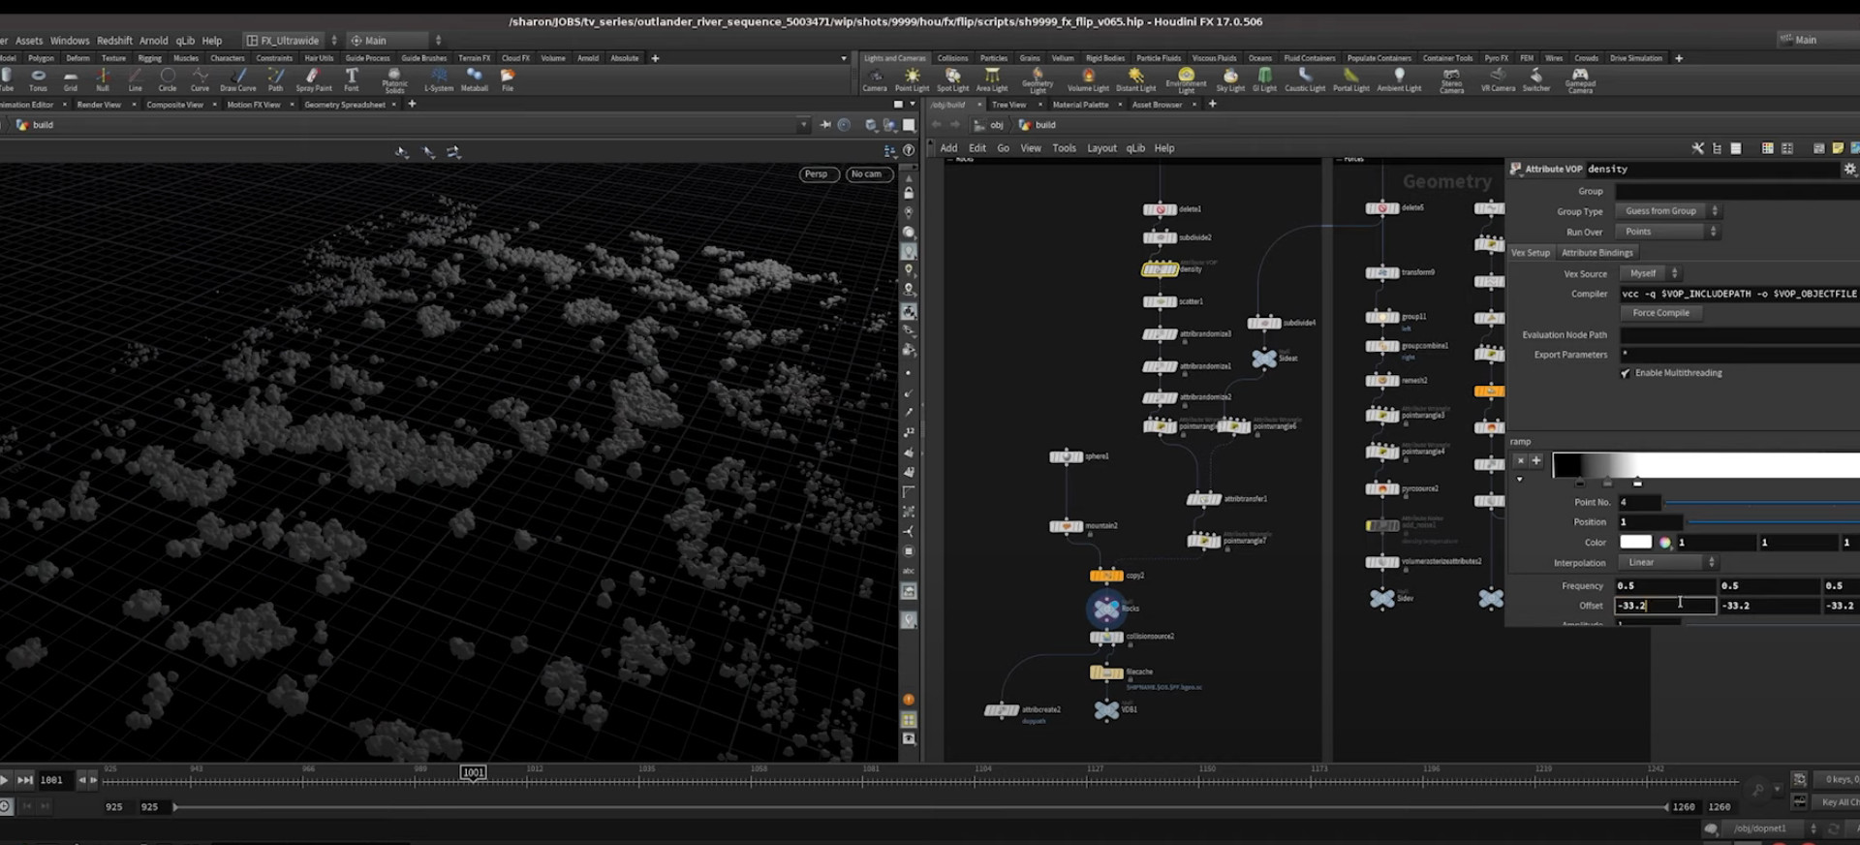Open the ramp Interpolation dropdown

point(1668,562)
